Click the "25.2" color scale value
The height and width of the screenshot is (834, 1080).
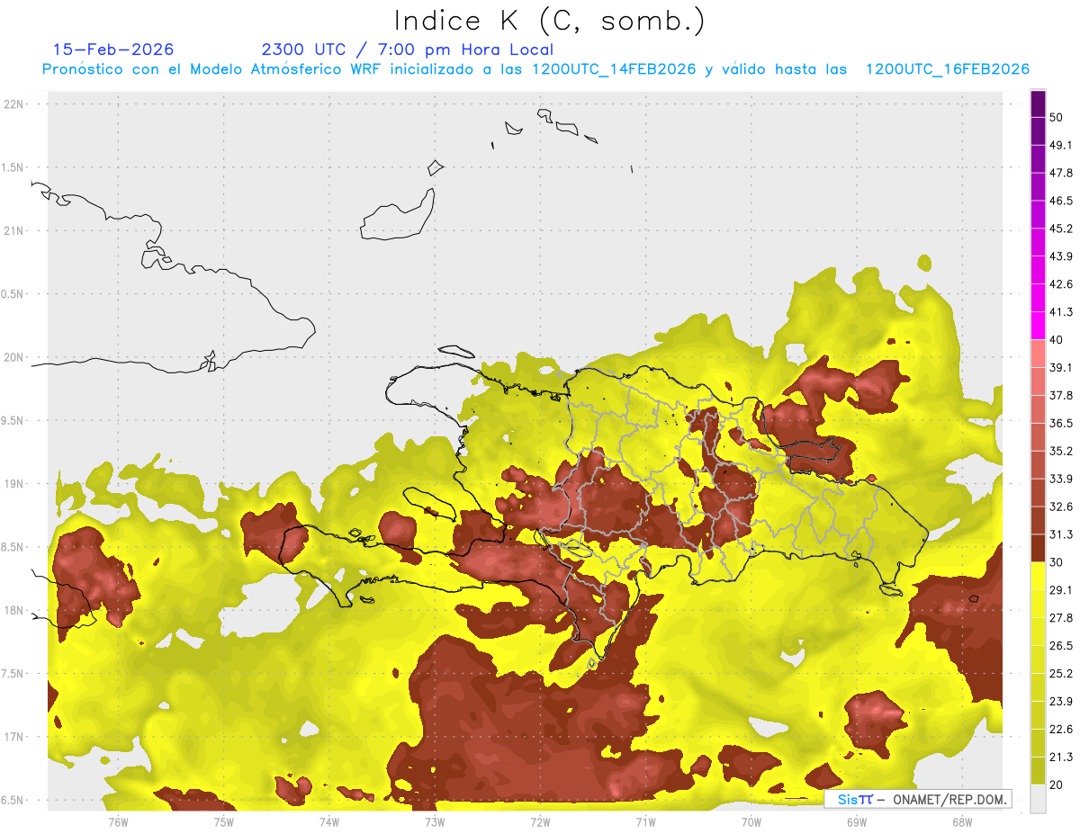(1061, 674)
